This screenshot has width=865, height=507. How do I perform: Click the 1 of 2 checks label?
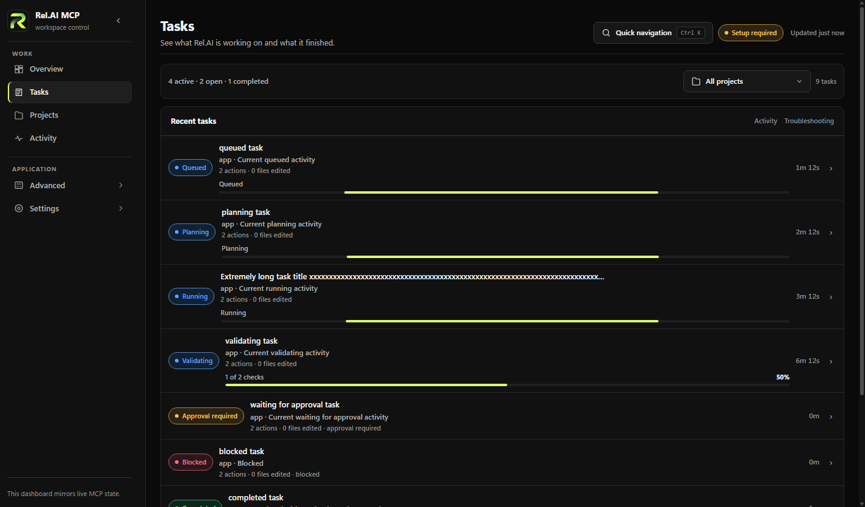(244, 378)
